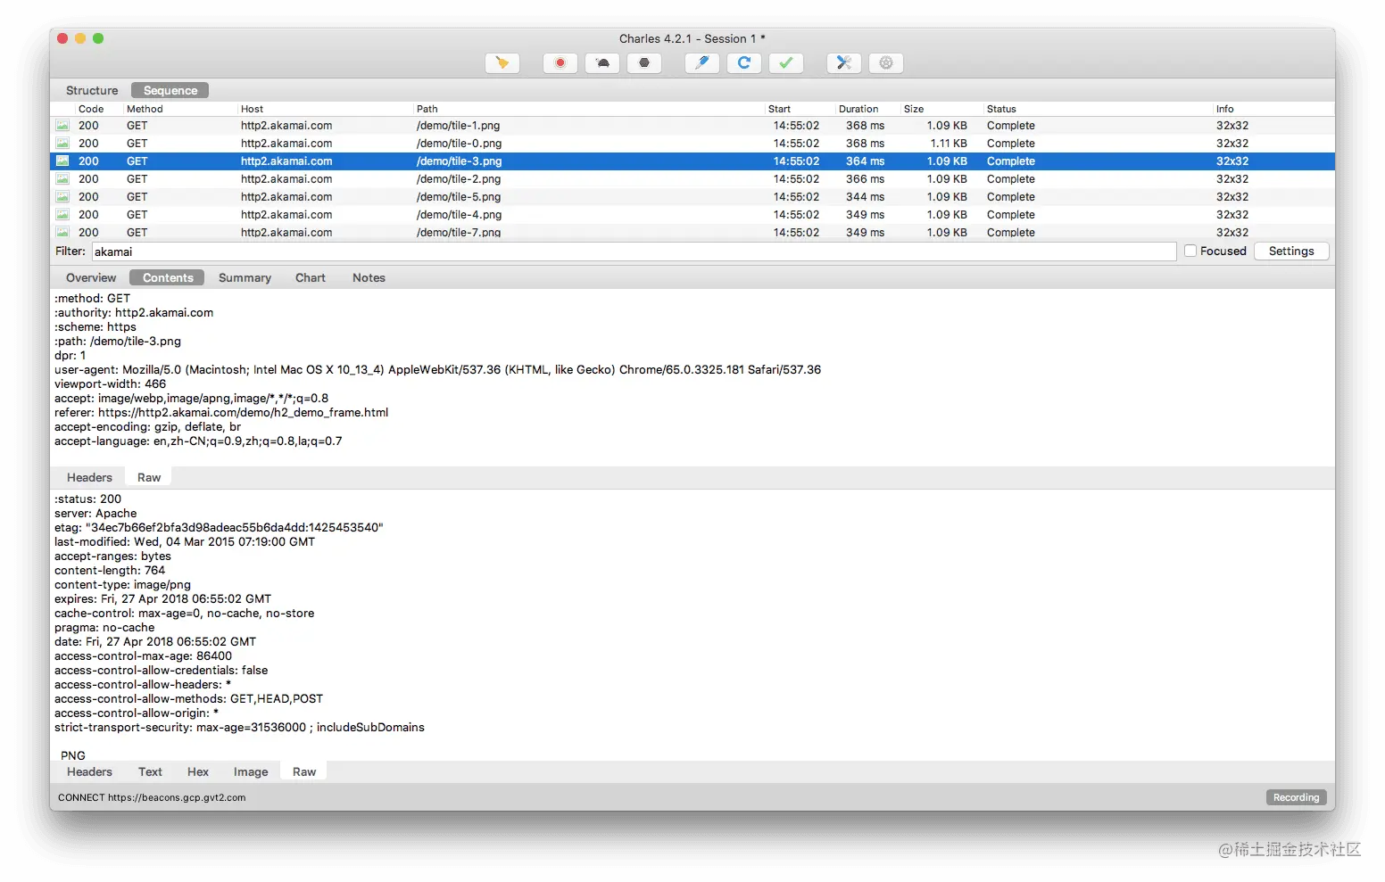
Task: Click the image icon of the tile-1.png row
Action: (x=62, y=126)
